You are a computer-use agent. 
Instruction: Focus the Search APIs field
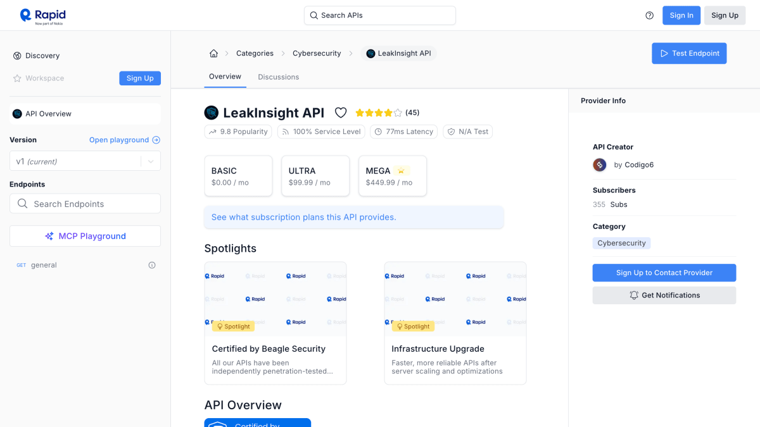click(380, 15)
